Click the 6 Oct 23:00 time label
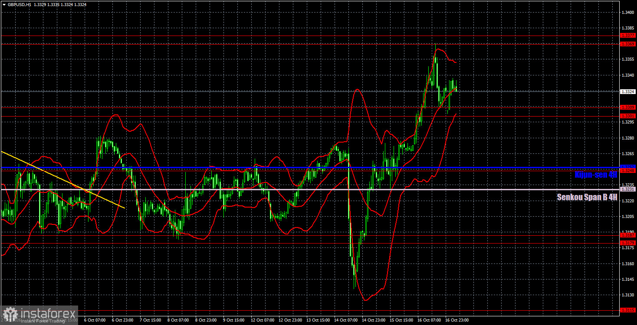 [122, 320]
